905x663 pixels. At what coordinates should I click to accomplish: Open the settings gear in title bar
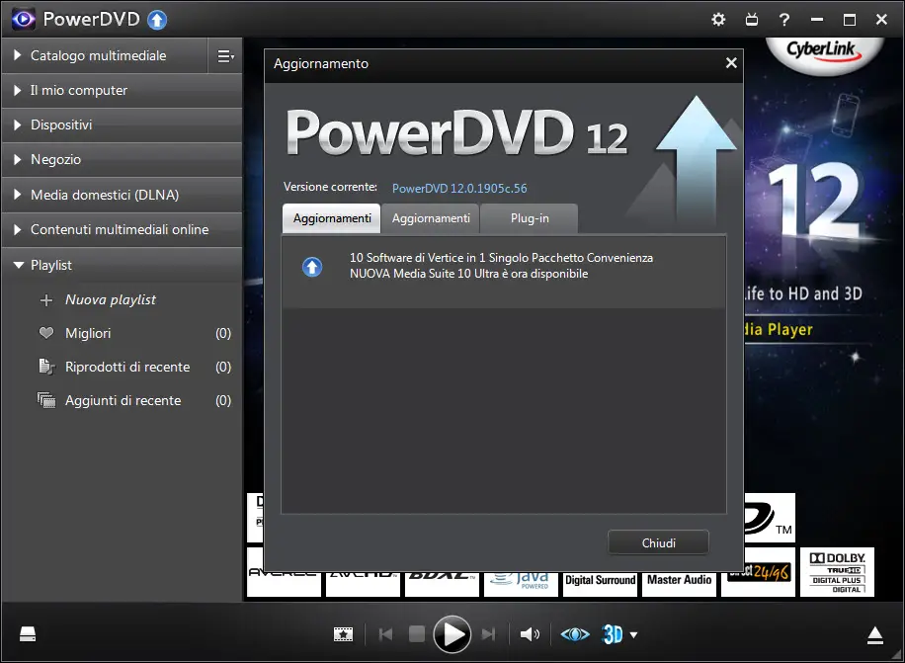point(718,20)
